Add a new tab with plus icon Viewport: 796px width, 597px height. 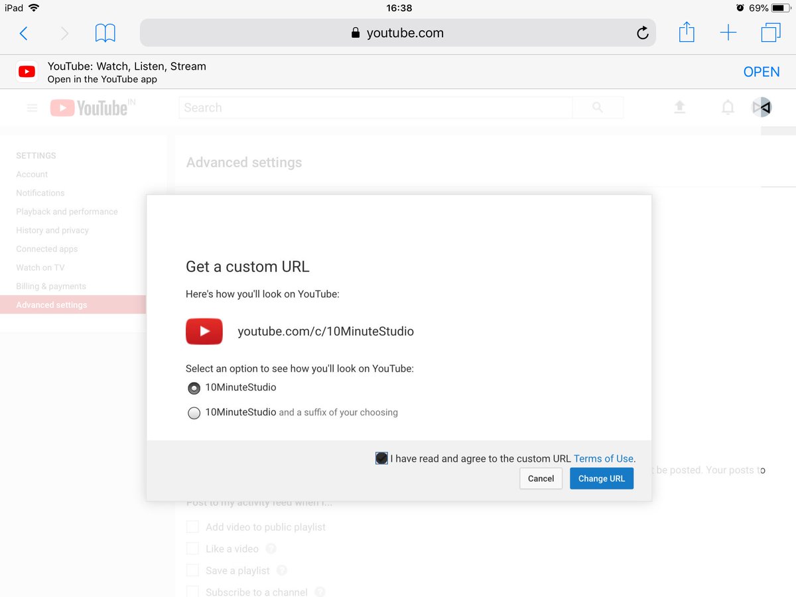(728, 33)
